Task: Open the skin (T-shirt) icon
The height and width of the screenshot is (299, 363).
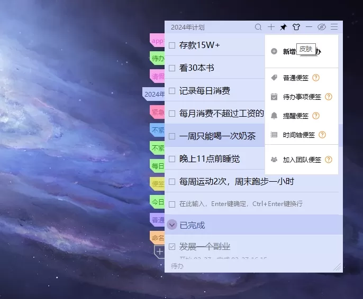Action: click(x=296, y=27)
